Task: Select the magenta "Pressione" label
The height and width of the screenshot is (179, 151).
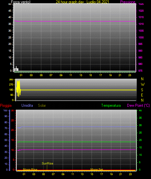Action: tap(128, 2)
